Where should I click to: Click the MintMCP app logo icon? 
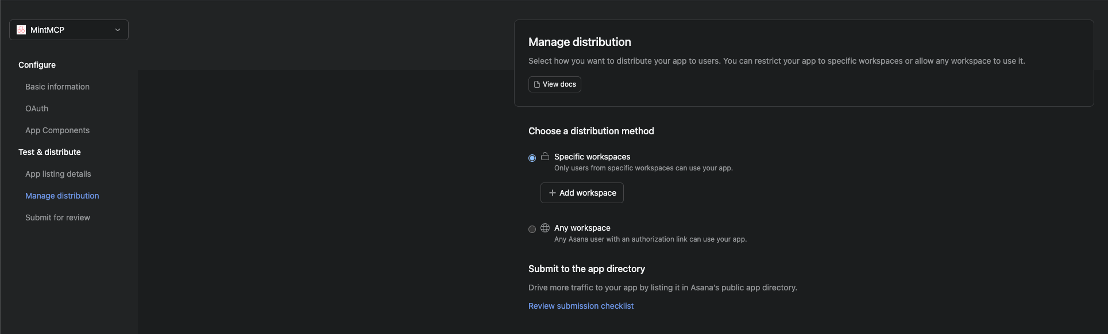tap(21, 30)
